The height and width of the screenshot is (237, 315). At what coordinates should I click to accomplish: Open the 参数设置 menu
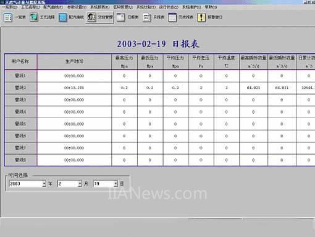point(77,7)
